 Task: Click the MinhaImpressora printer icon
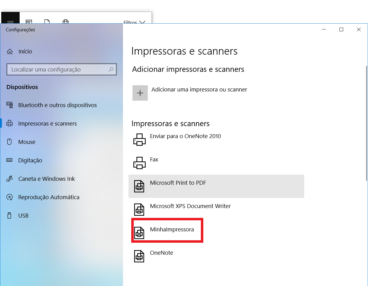140,233
